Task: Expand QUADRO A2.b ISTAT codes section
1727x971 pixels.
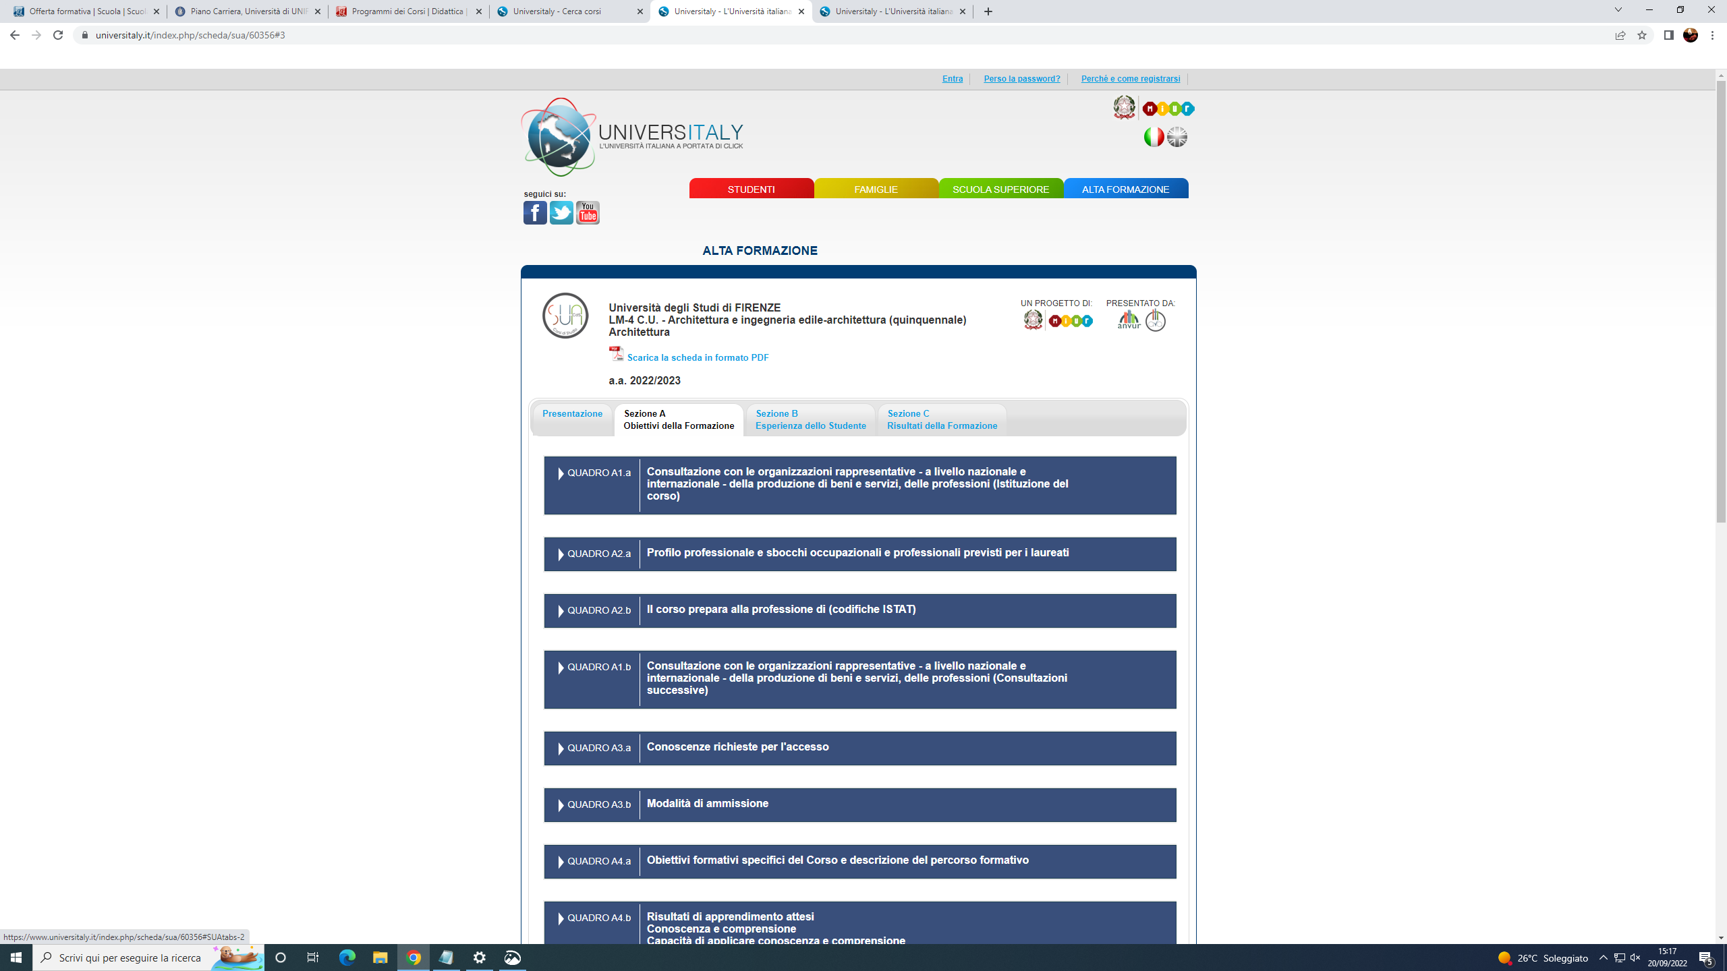Action: (x=860, y=611)
